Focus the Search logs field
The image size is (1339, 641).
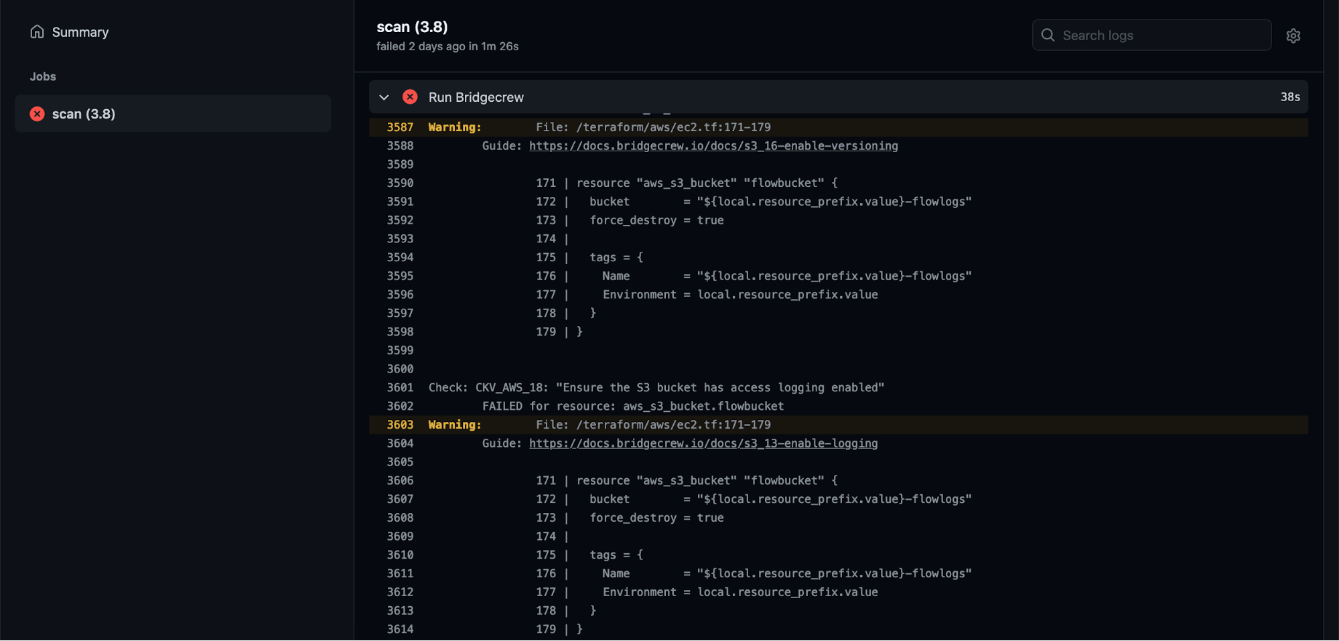click(1151, 35)
